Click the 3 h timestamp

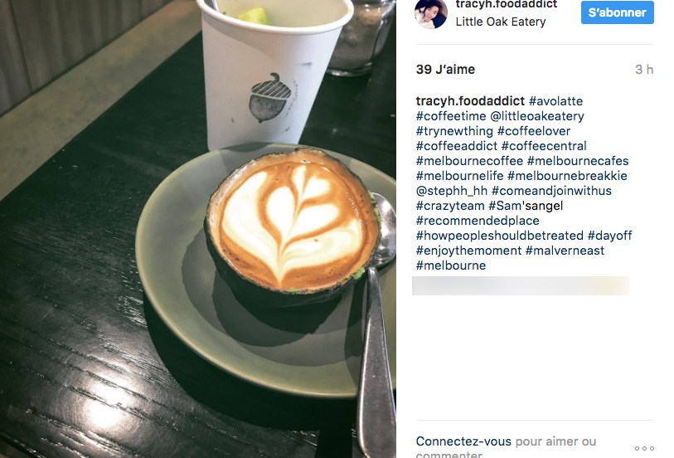644,69
